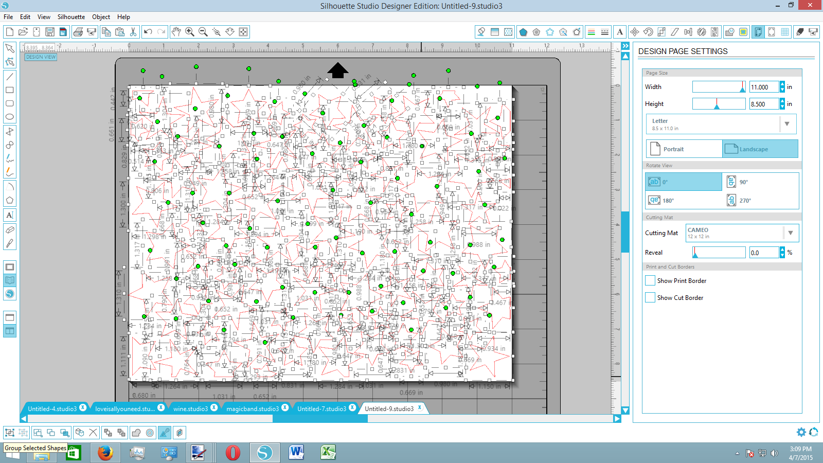Viewport: 823px width, 463px height.
Task: Click the Width input field showing 11.000
Action: point(764,87)
